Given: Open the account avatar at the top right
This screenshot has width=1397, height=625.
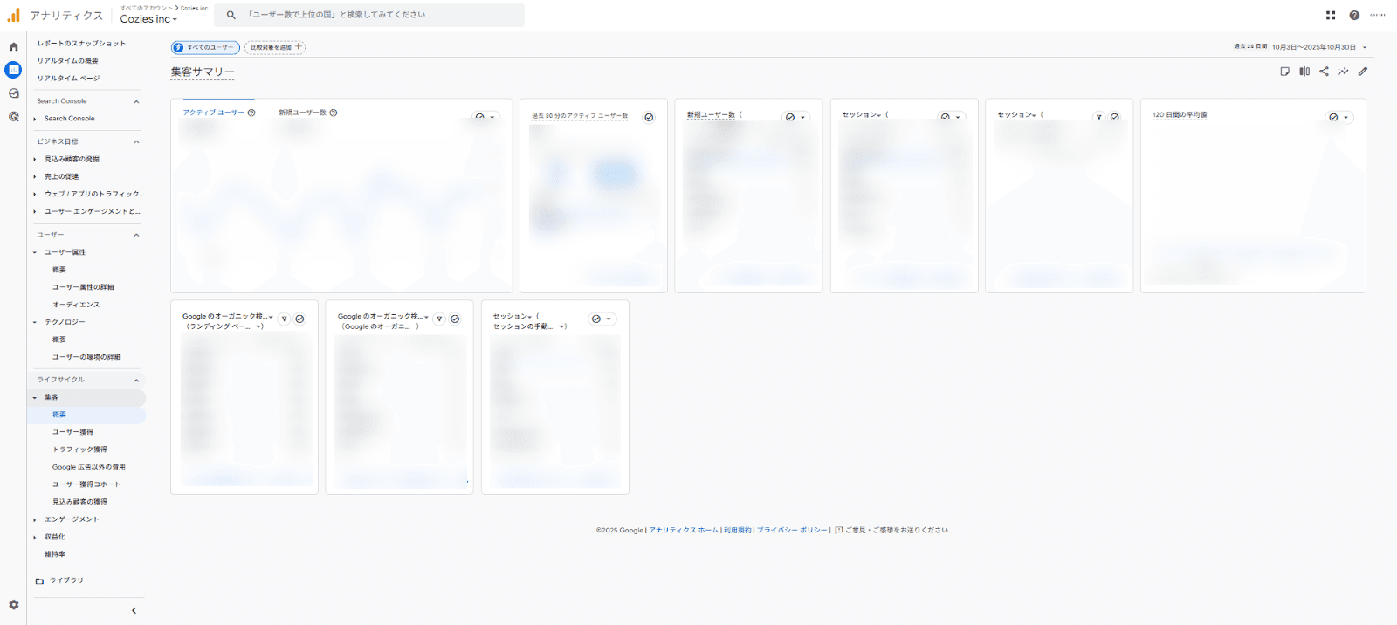Looking at the screenshot, I should 1378,15.
